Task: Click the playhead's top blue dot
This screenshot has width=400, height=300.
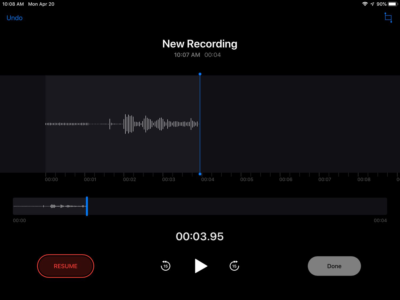Action: tap(200, 74)
